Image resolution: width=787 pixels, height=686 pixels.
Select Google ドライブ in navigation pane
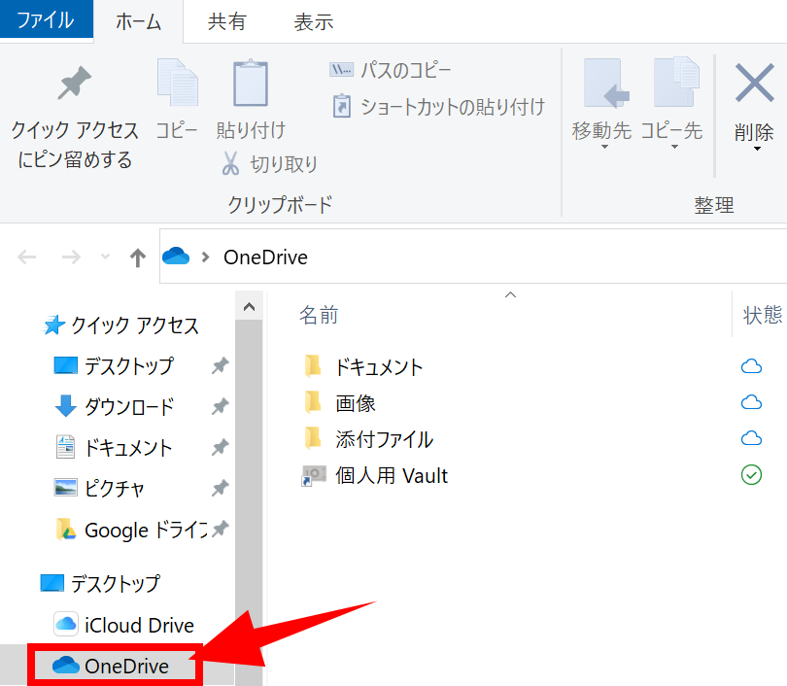(x=146, y=530)
